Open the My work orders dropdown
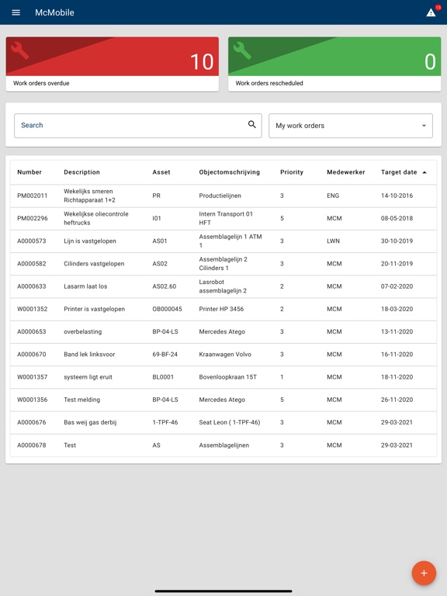The image size is (447, 596). [351, 126]
